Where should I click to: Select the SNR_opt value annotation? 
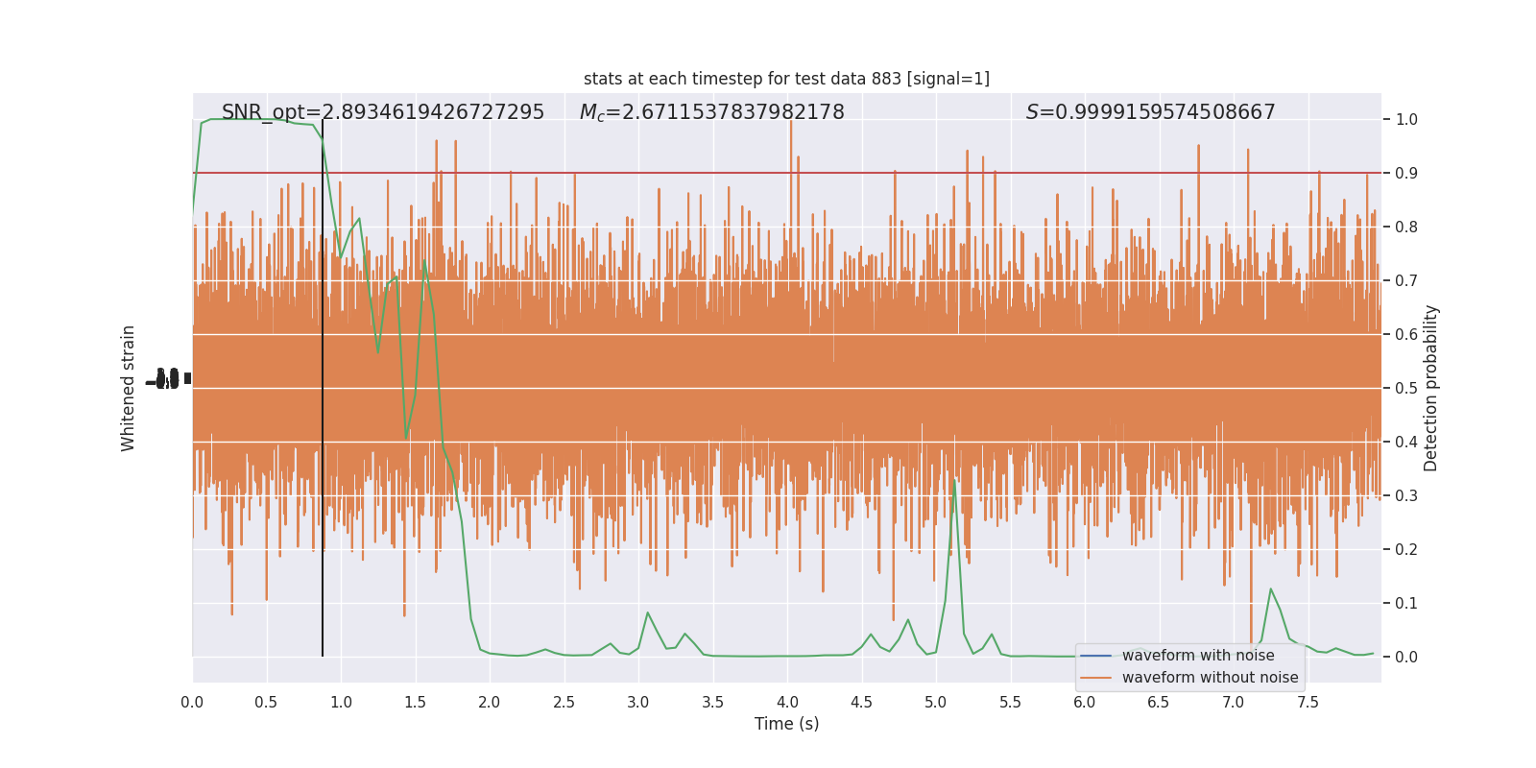pyautogui.click(x=383, y=112)
